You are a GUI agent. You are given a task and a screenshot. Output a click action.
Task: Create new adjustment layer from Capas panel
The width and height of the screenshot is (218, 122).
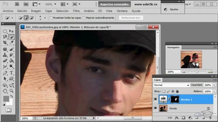(x=190, y=118)
